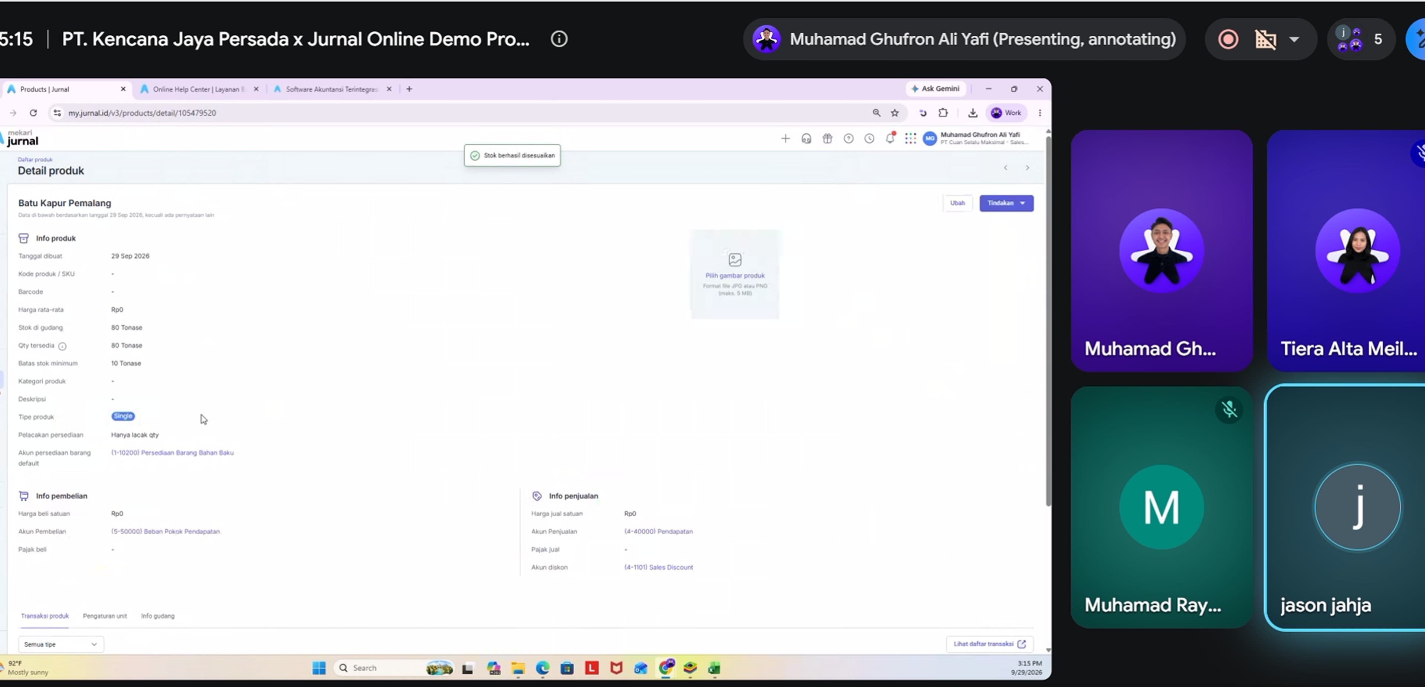Click the red recording indicator in meeting bar
Viewport: 1425px width, 687px height.
pos(1228,39)
